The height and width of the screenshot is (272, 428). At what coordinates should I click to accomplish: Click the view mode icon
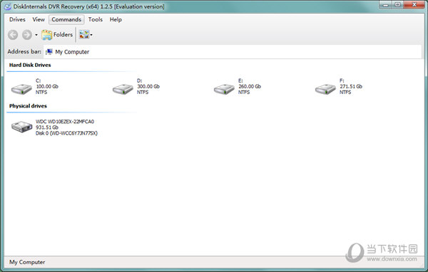(x=84, y=35)
